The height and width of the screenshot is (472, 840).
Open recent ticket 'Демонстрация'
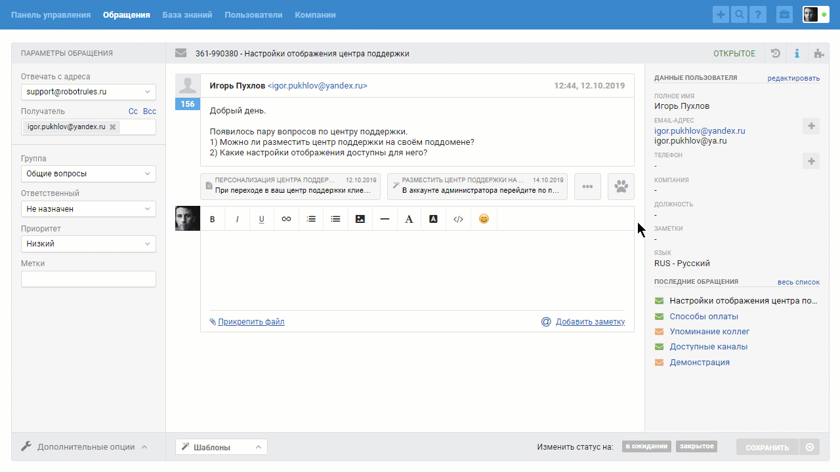point(700,363)
